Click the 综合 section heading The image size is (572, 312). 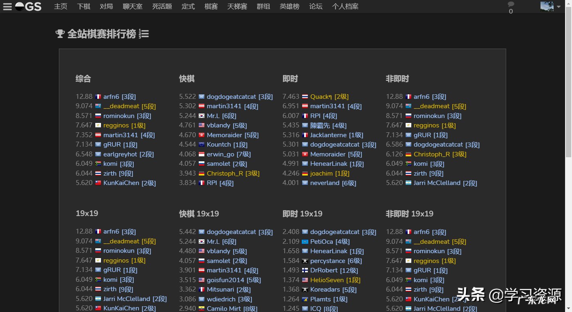click(83, 79)
